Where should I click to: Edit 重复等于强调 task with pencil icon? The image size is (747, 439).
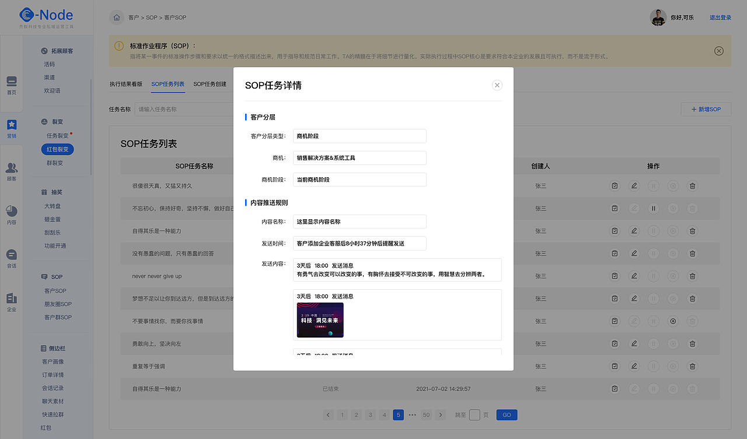(x=634, y=366)
